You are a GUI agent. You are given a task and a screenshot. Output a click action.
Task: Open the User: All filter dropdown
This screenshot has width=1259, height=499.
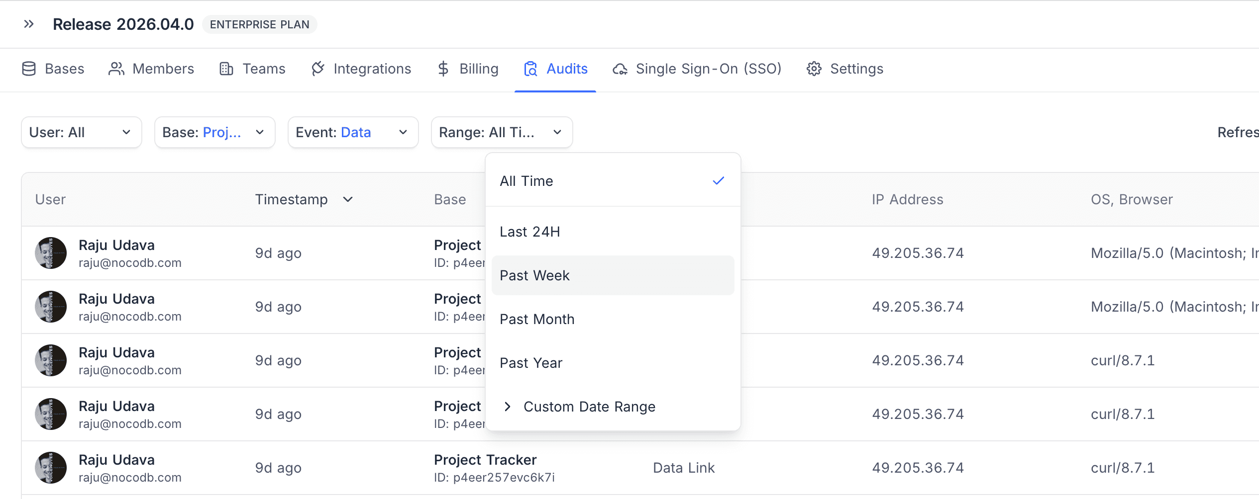[x=82, y=132]
